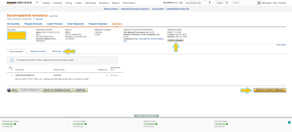Click the blue info icon in storage monitor

tap(289, 122)
